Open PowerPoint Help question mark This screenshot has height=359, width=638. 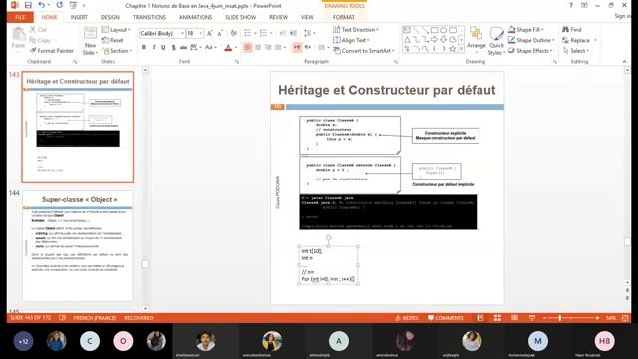click(x=571, y=5)
